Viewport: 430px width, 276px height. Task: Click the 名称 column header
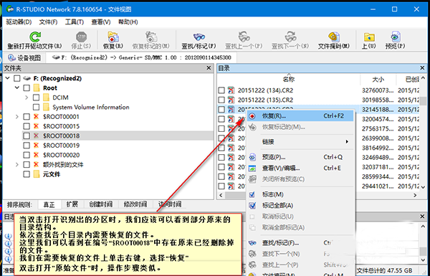(x=289, y=80)
